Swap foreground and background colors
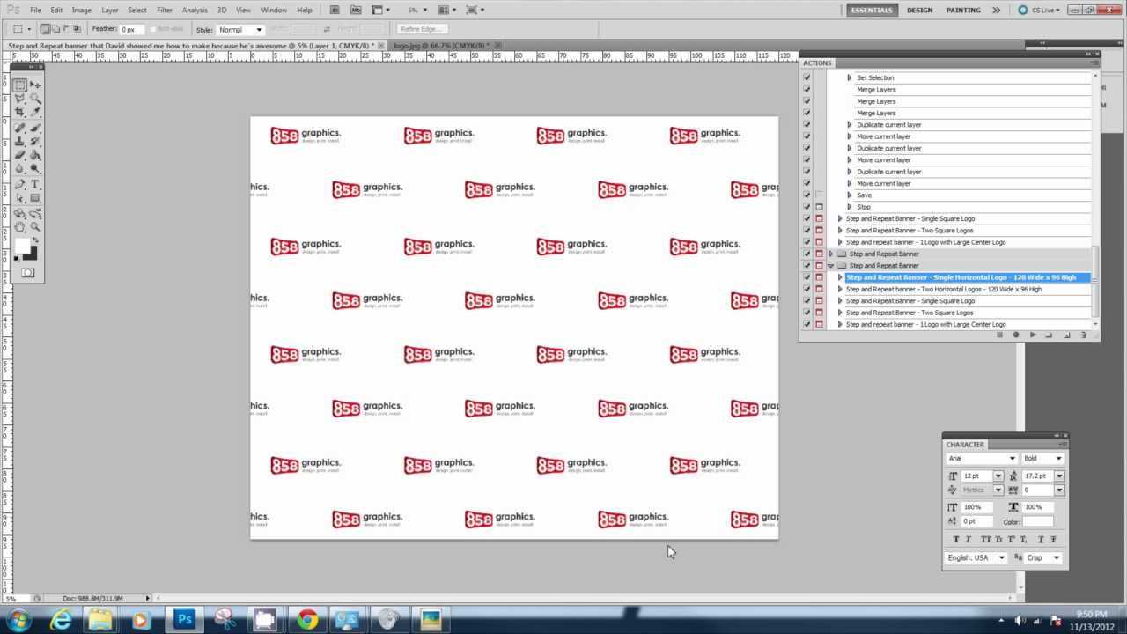The image size is (1127, 634). pyautogui.click(x=35, y=240)
